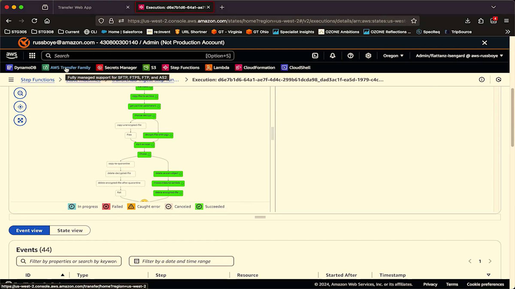515x289 pixels.
Task: Go back in the browser
Action: tap(9, 21)
